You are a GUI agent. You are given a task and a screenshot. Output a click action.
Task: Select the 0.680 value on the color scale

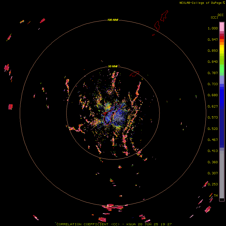click(213, 95)
